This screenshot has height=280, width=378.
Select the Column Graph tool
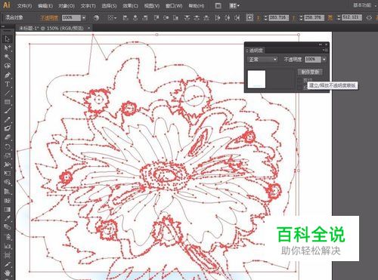point(7,245)
